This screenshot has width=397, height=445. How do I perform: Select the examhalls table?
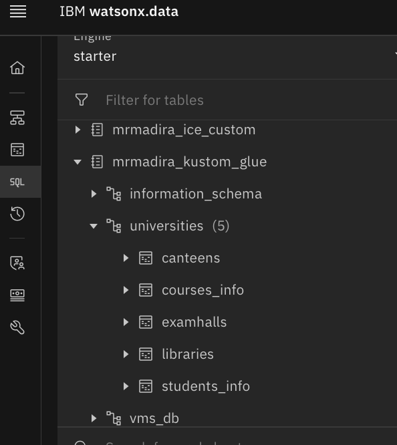pos(194,323)
